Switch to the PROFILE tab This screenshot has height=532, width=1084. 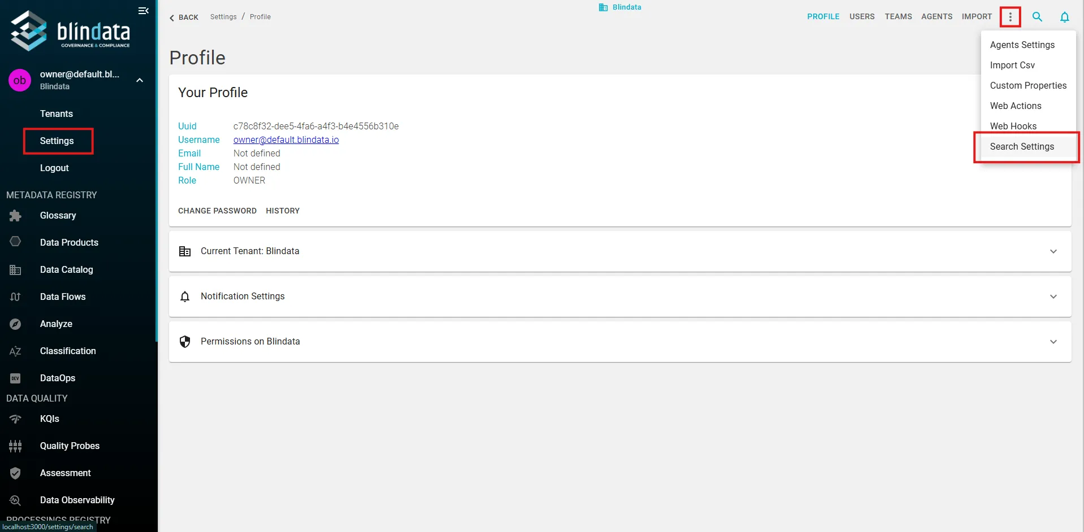[823, 16]
